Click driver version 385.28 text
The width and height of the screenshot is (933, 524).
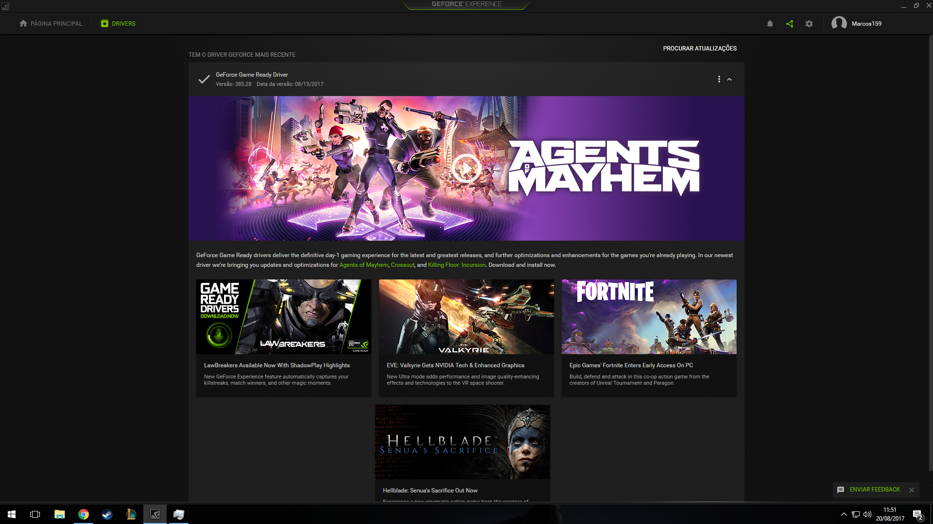[x=234, y=84]
